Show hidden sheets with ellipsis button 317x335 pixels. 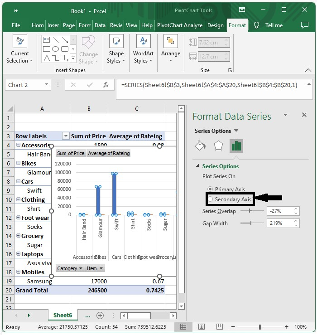click(x=88, y=316)
